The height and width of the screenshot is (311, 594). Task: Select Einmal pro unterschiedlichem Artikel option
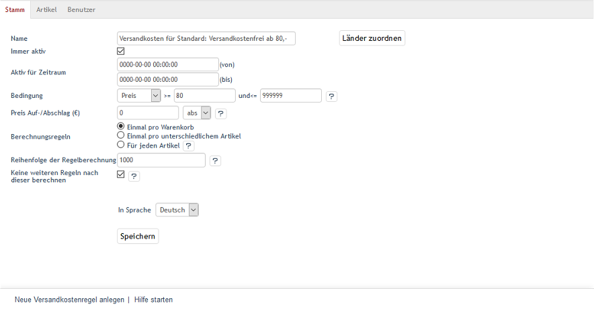click(121, 135)
